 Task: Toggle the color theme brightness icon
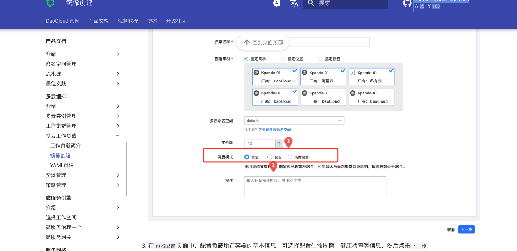[277, 3]
